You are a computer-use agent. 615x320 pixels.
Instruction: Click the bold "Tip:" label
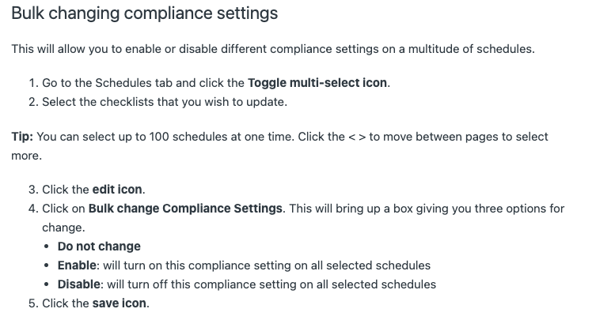(22, 137)
